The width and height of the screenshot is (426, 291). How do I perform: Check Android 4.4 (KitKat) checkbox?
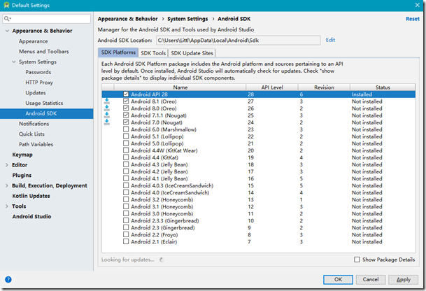coord(126,157)
